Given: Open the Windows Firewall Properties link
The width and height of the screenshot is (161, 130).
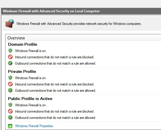Looking at the screenshot, I should (x=34, y=126).
